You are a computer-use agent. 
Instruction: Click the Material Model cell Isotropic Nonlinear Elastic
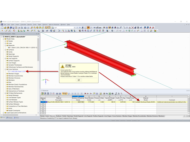point(146,102)
